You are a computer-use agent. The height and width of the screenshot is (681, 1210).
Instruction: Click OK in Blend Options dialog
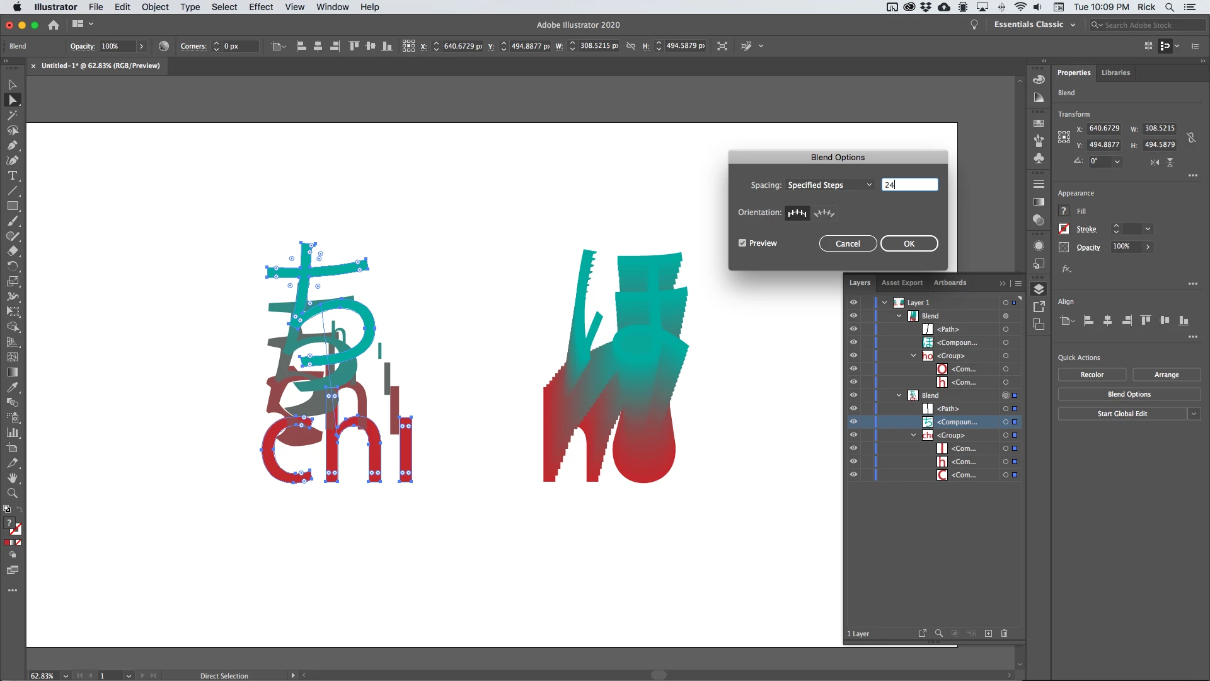pyautogui.click(x=909, y=244)
